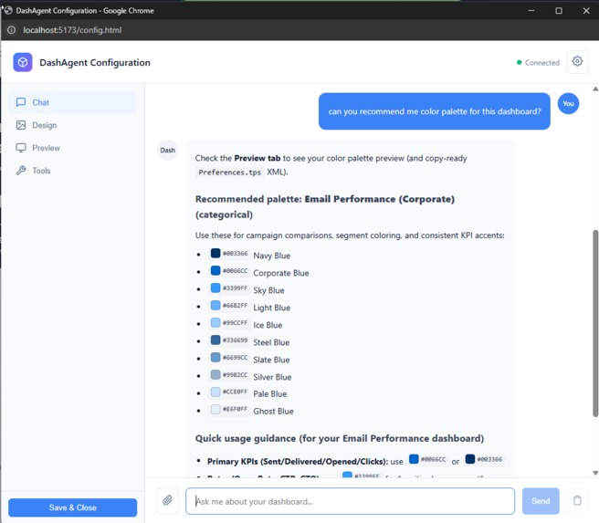
Task: Open the Tools tab
Action: (x=72, y=171)
